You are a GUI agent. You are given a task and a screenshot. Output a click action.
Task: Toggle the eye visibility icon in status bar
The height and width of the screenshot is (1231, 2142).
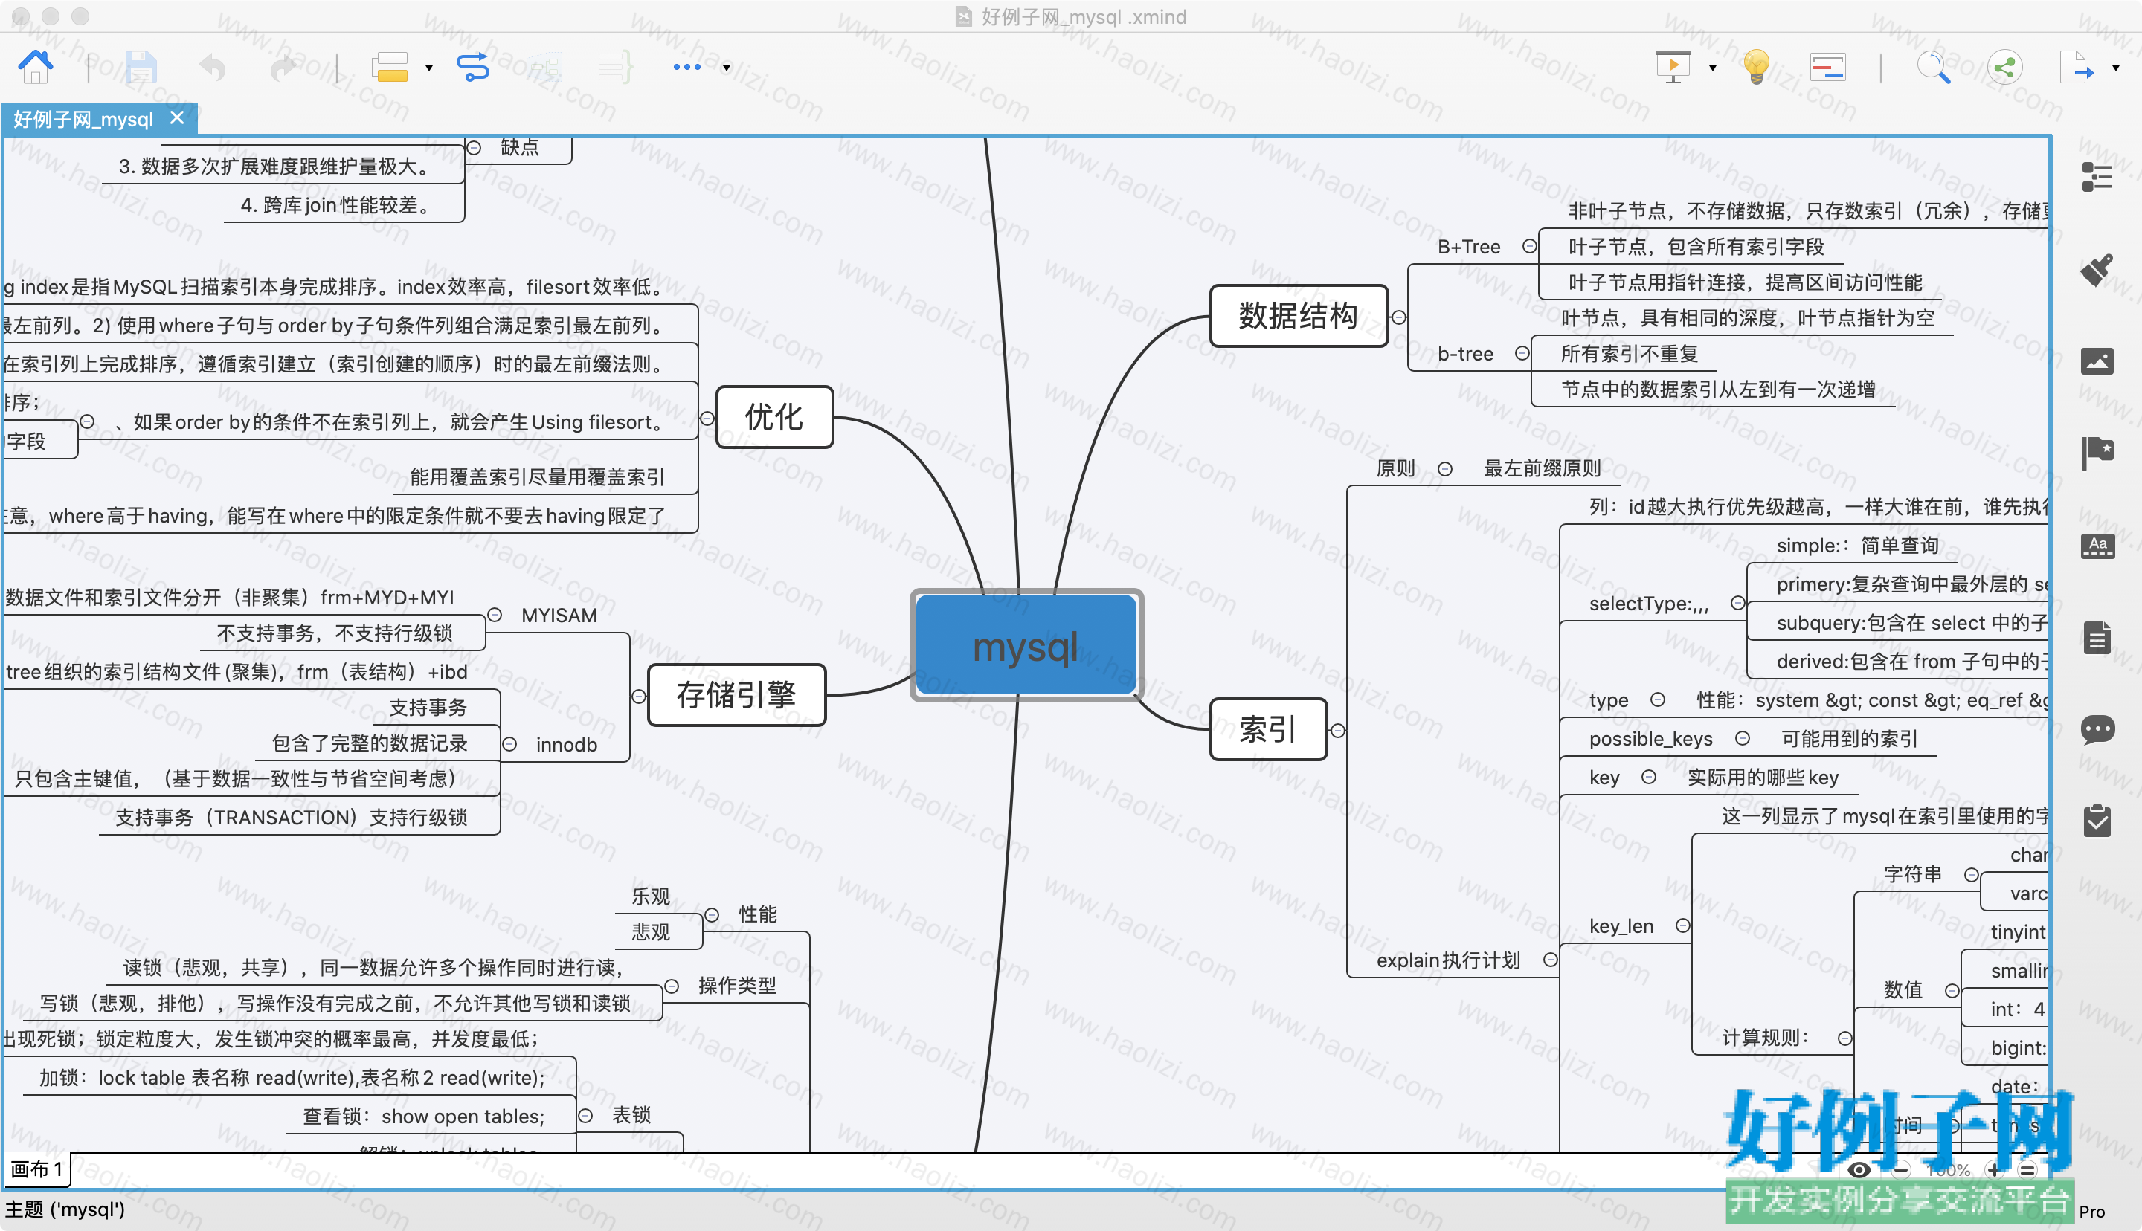pyautogui.click(x=1859, y=1171)
